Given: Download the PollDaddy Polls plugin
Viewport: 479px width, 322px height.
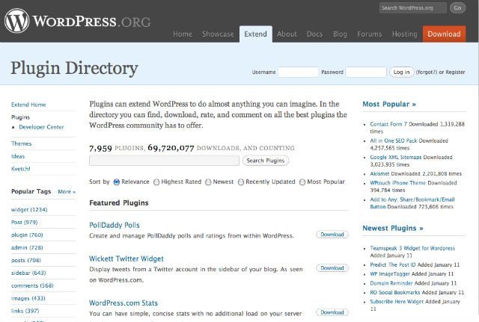Looking at the screenshot, I should 332,235.
